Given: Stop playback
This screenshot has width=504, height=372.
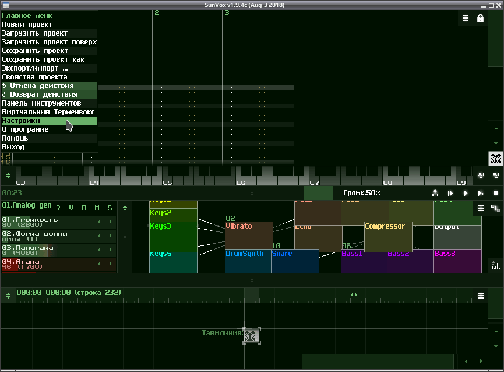Looking at the screenshot, I should coord(496,193).
